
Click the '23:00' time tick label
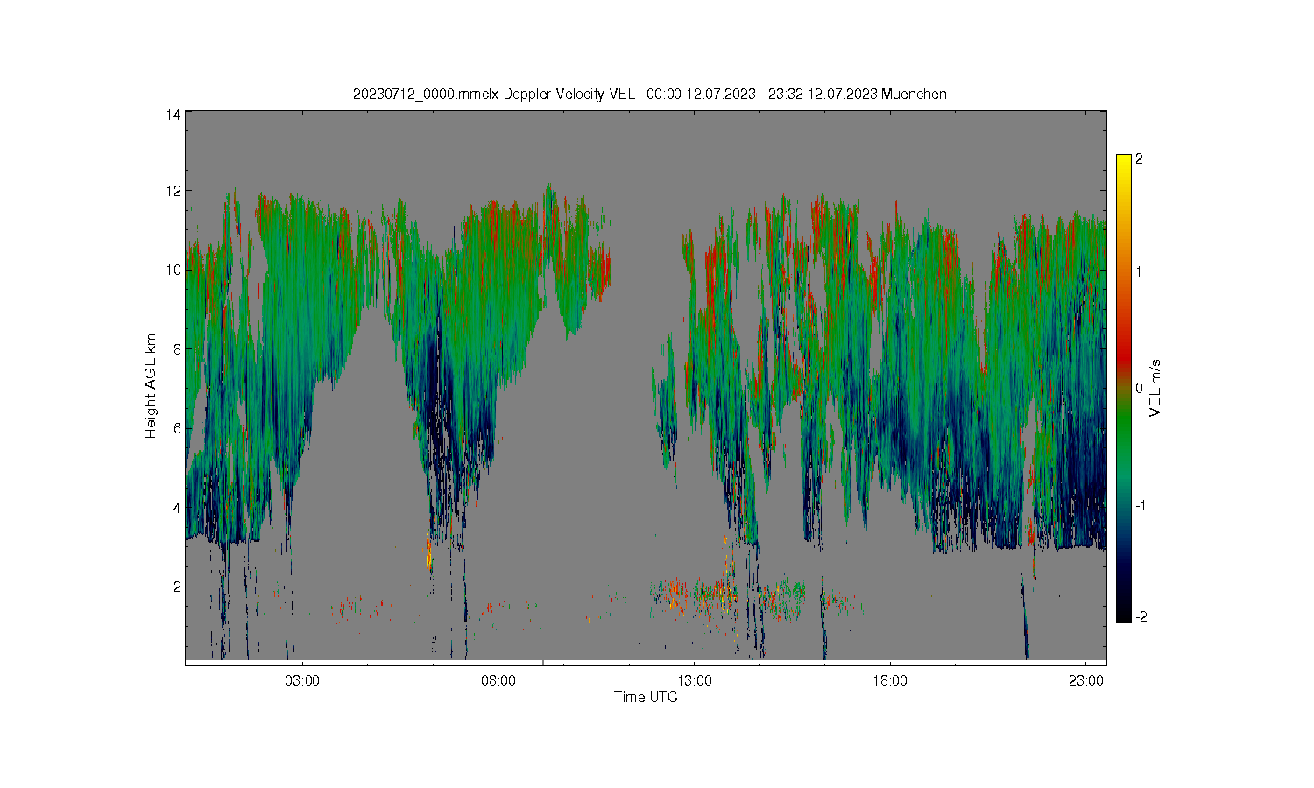[x=1086, y=680]
